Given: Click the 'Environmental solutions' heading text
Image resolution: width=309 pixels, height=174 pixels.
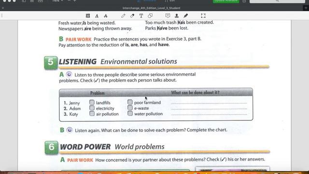Looking at the screenshot, I should coord(139,61).
